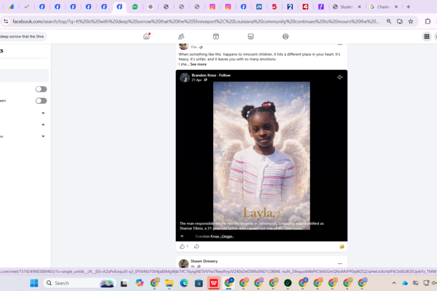Expand the filter dropdown on the 'on' row
437x291 pixels.
[x=43, y=136]
